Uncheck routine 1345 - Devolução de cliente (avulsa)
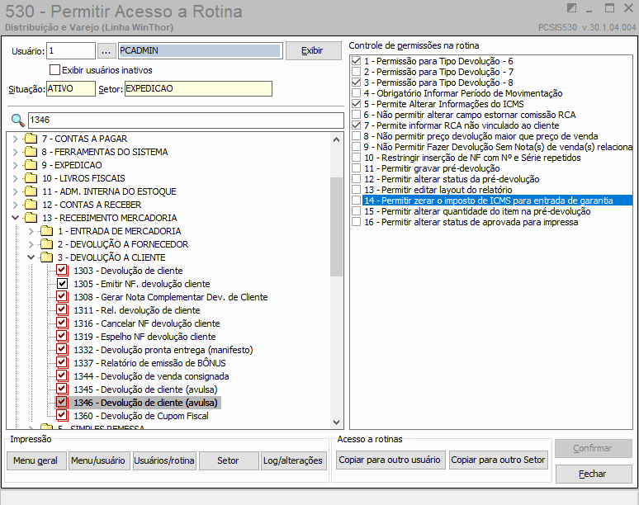The width and height of the screenshot is (639, 505). click(x=62, y=389)
